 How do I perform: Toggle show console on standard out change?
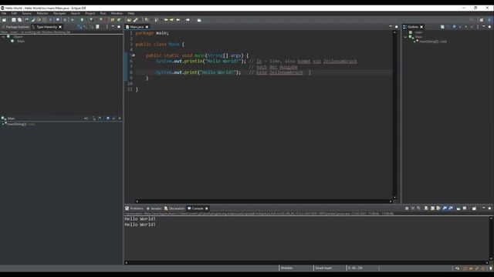tap(445, 209)
